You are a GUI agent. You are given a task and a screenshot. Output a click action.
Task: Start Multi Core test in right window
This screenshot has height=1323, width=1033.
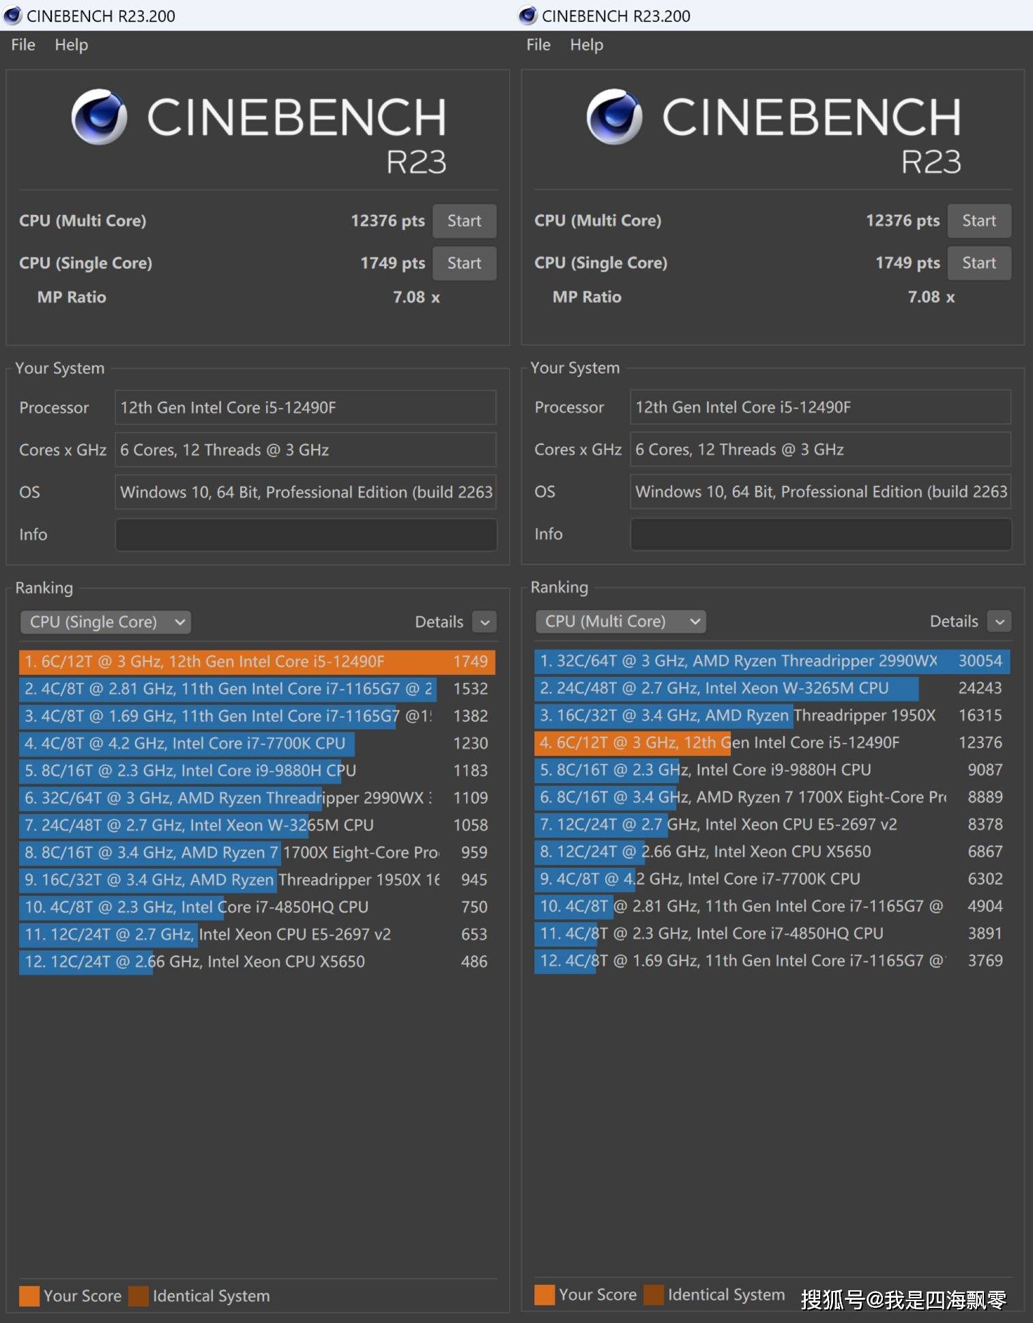979,221
